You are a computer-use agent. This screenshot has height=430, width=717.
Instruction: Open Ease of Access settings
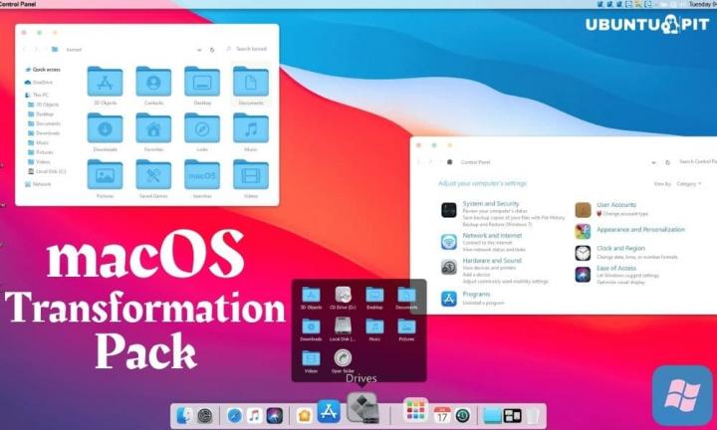point(616,268)
